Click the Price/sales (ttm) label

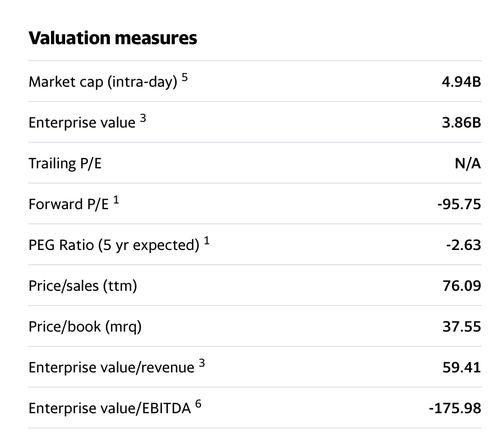tap(83, 286)
